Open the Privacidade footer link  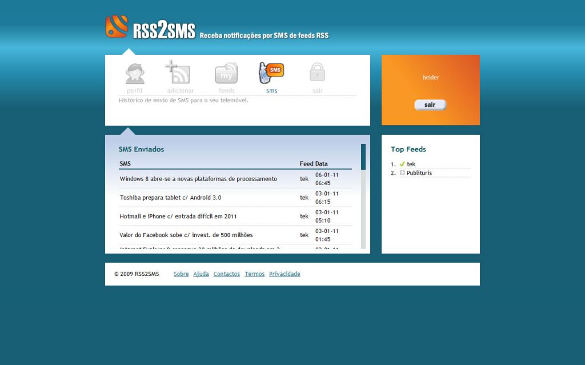tap(285, 274)
